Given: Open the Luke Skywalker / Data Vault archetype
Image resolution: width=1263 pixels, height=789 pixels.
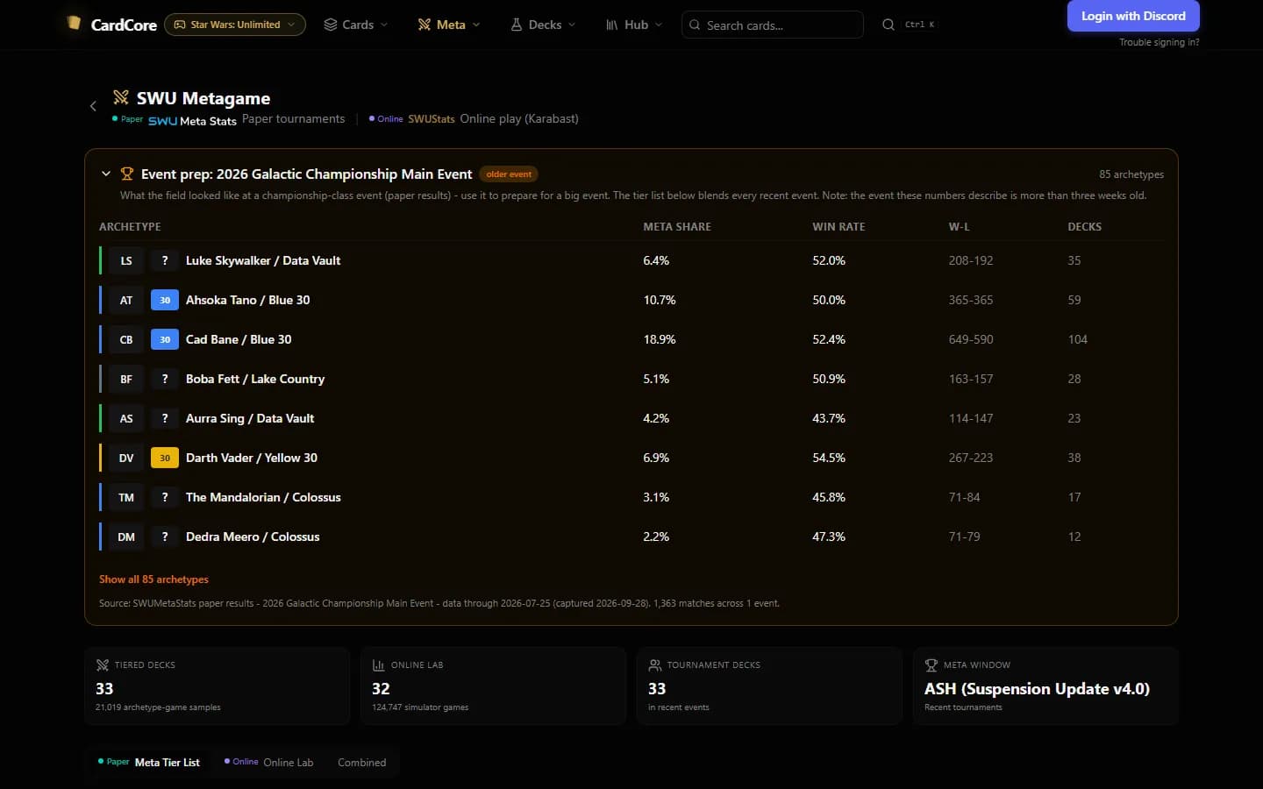Looking at the screenshot, I should coord(263,260).
